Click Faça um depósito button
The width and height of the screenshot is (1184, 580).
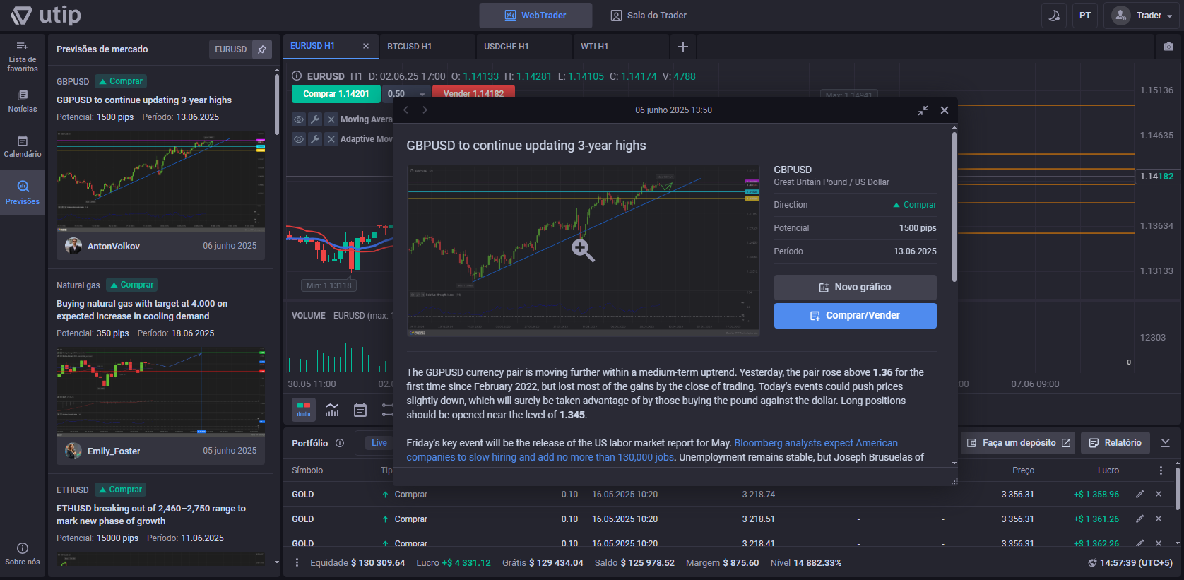pos(1018,443)
